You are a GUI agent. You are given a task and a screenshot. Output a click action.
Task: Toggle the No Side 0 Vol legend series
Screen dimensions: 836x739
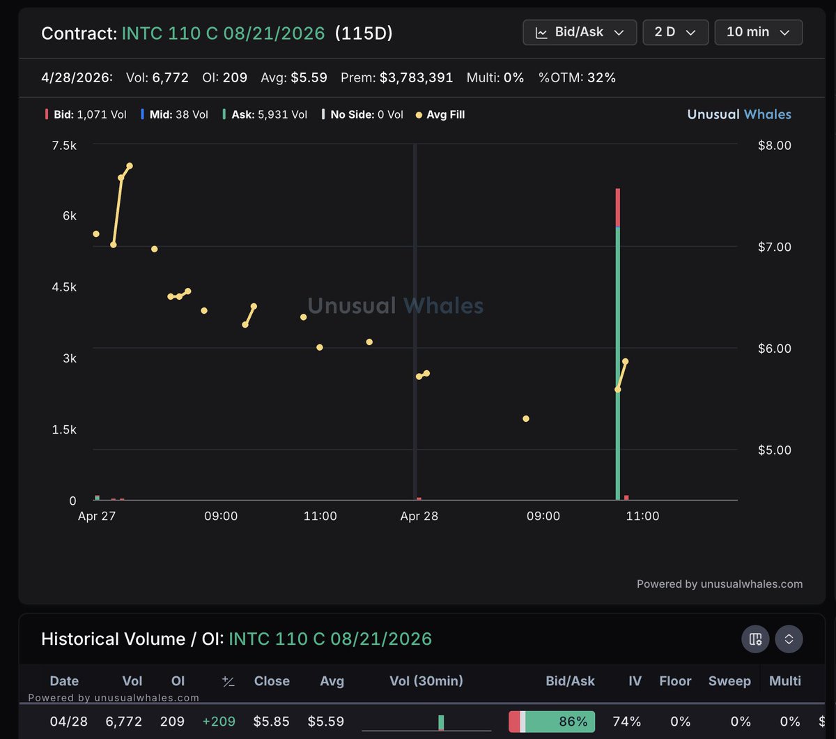[x=362, y=114]
